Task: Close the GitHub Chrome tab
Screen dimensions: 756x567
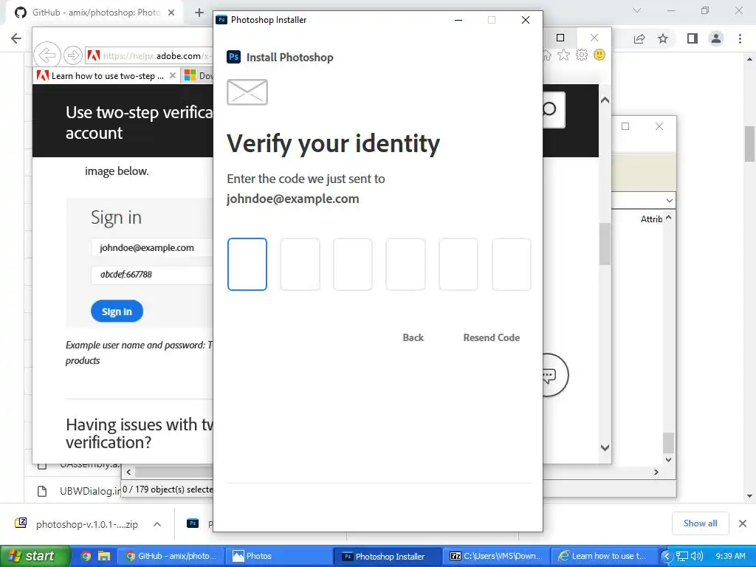Action: [171, 13]
